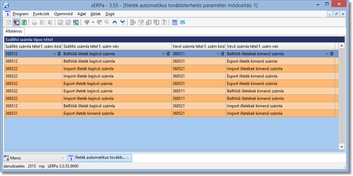Open the Funkciók menu

(41, 14)
